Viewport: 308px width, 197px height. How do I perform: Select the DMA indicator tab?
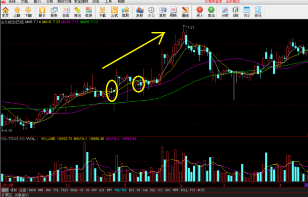tap(48, 190)
